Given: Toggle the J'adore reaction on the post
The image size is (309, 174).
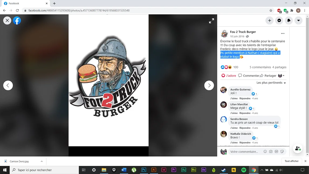Looking at the screenshot, I should [x=229, y=76].
